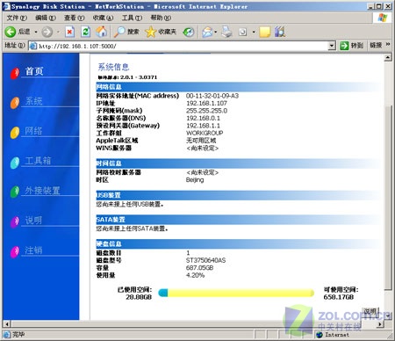Click the Messenger icon in toolbar
This screenshot has height=341, width=395.
tap(280, 32)
